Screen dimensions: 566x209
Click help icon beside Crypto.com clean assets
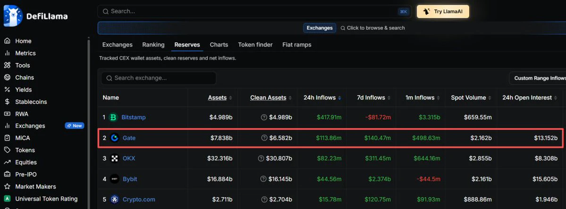tap(264, 199)
